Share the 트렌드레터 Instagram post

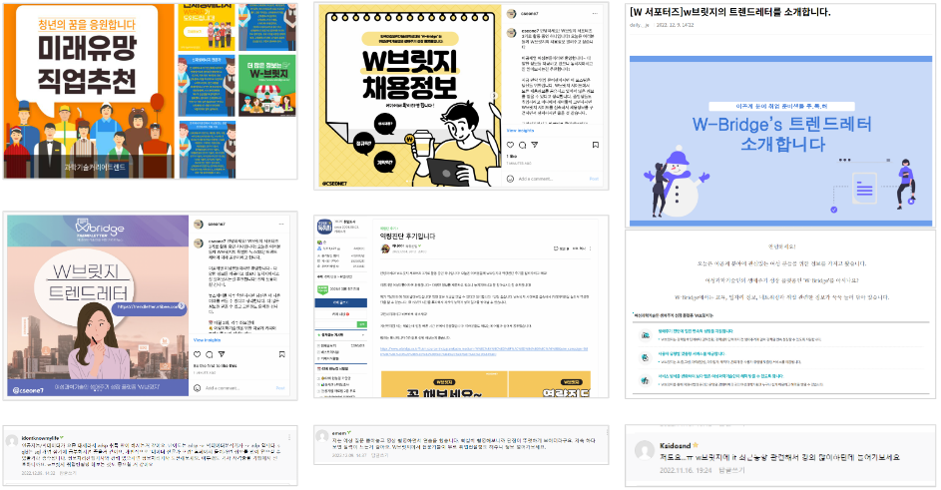(222, 354)
